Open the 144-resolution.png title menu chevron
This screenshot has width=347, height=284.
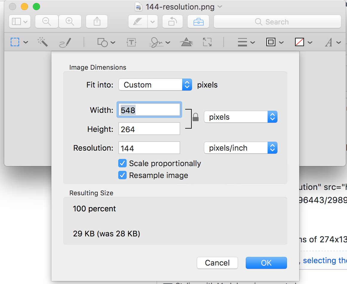pyautogui.click(x=220, y=7)
